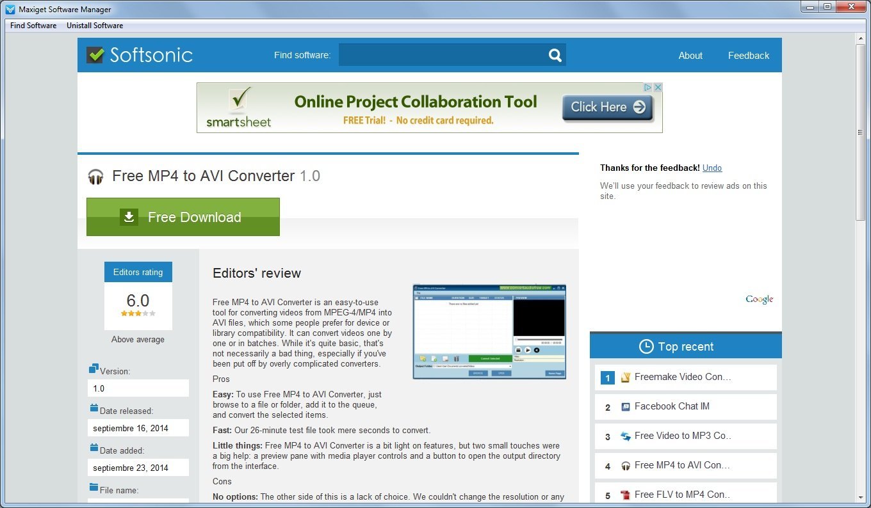This screenshot has width=871, height=508.
Task: Click the Google logo in the sidebar
Action: pyautogui.click(x=759, y=299)
